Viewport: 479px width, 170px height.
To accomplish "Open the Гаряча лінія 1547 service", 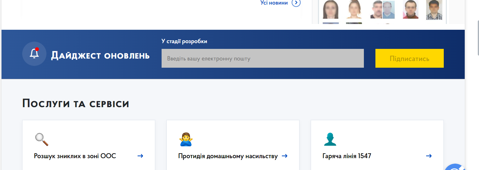I will [347, 156].
